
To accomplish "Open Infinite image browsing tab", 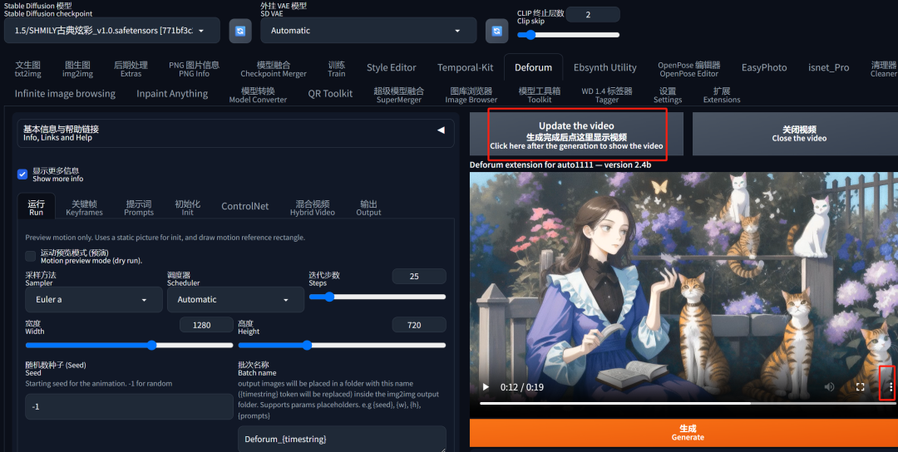I will pos(65,94).
